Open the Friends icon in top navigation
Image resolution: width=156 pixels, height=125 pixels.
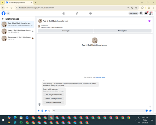click(77, 13)
